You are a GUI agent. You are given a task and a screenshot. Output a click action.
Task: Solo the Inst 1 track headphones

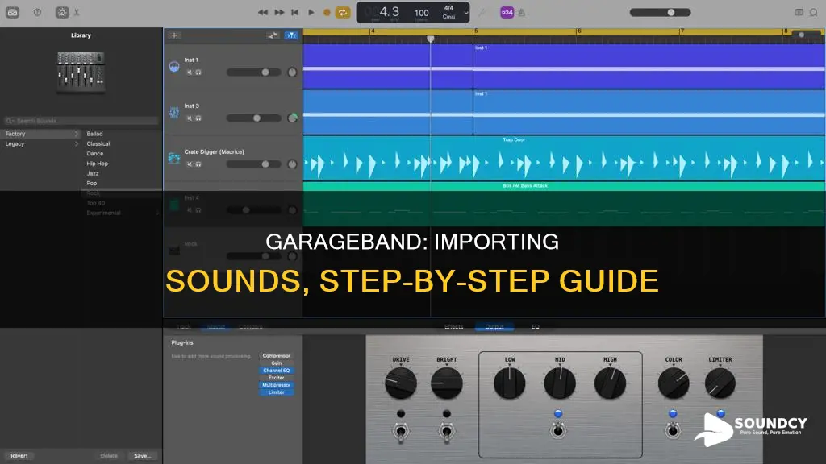coord(198,72)
